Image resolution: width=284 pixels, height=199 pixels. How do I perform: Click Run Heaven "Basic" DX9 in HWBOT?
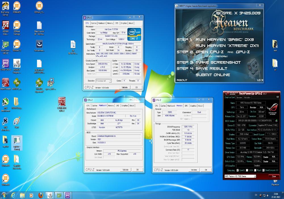[x=225, y=40]
